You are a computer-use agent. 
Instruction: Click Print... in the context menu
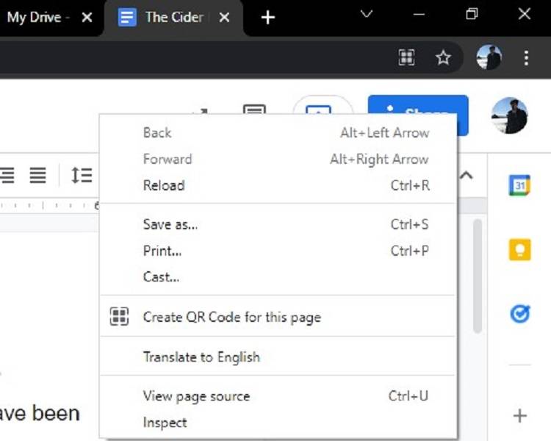pyautogui.click(x=162, y=251)
